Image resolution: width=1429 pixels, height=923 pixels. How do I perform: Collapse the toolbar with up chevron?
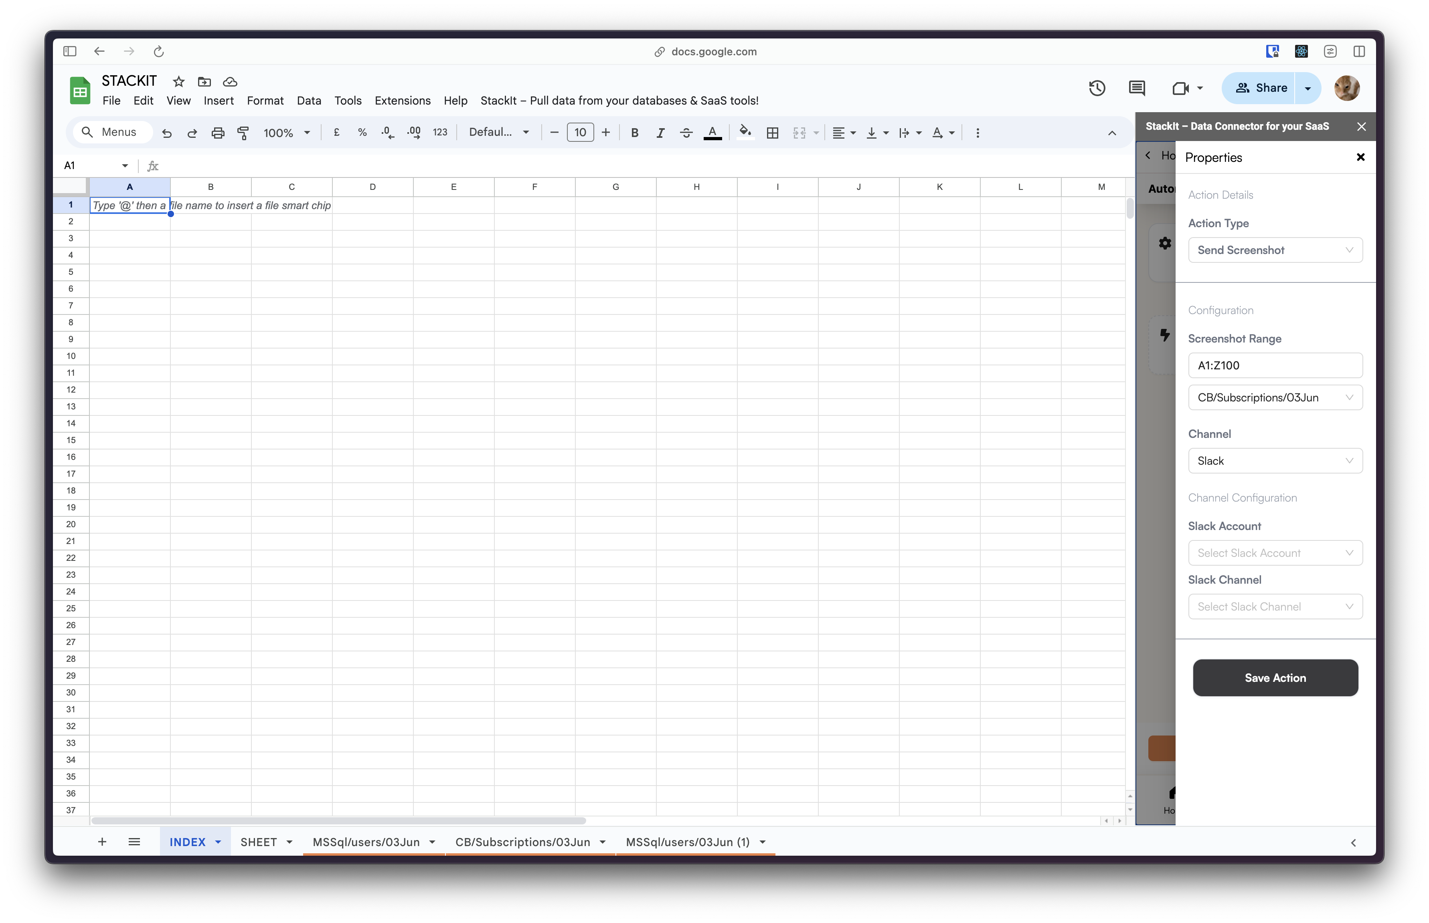(x=1111, y=133)
